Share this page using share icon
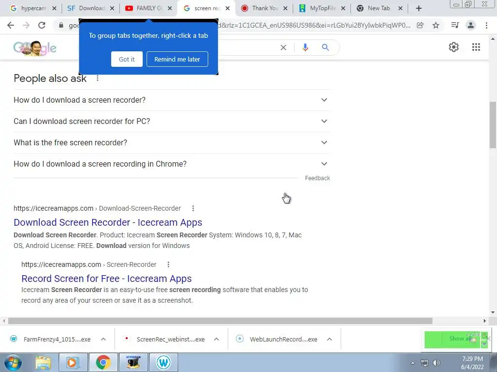The image size is (497, 372). [420, 25]
